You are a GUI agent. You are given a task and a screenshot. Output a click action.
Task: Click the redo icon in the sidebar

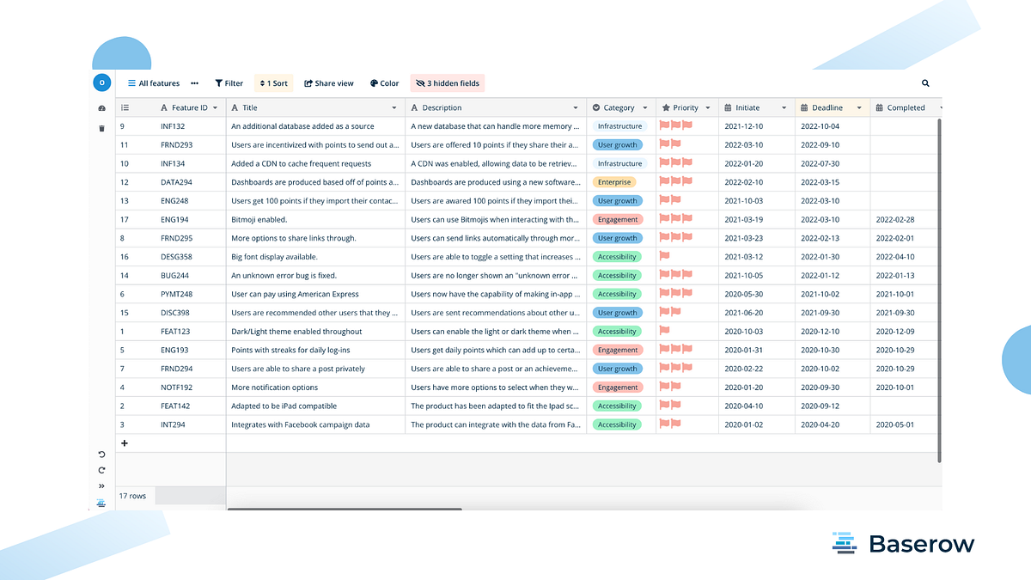pos(101,470)
